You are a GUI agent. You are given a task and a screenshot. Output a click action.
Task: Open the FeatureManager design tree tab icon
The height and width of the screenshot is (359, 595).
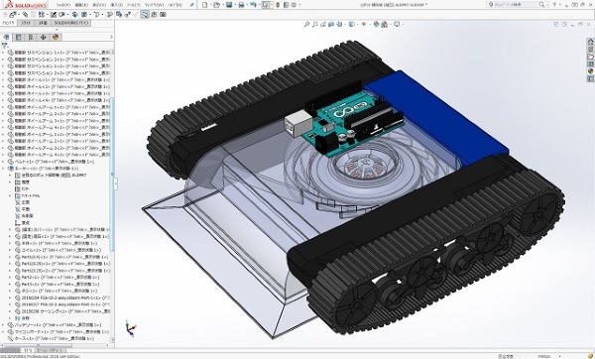pos(7,37)
